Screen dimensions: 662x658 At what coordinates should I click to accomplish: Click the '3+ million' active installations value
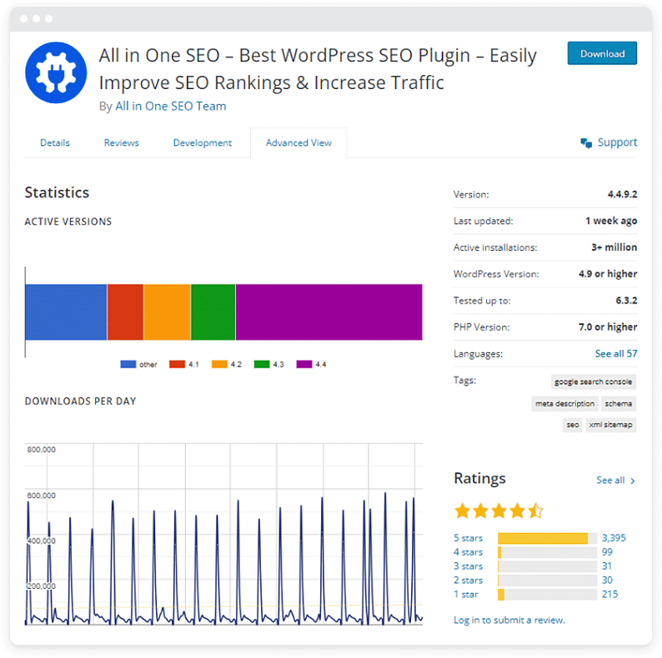pos(614,247)
